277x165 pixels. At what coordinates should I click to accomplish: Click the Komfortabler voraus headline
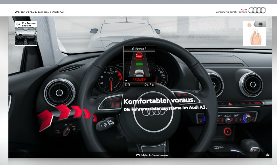(x=159, y=101)
